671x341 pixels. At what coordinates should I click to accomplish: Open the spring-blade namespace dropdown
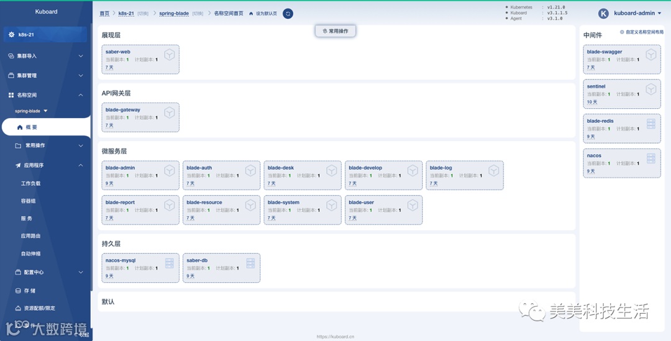[31, 111]
